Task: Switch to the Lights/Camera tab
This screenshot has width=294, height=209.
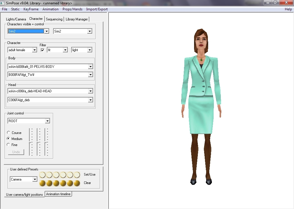Action: click(16, 19)
